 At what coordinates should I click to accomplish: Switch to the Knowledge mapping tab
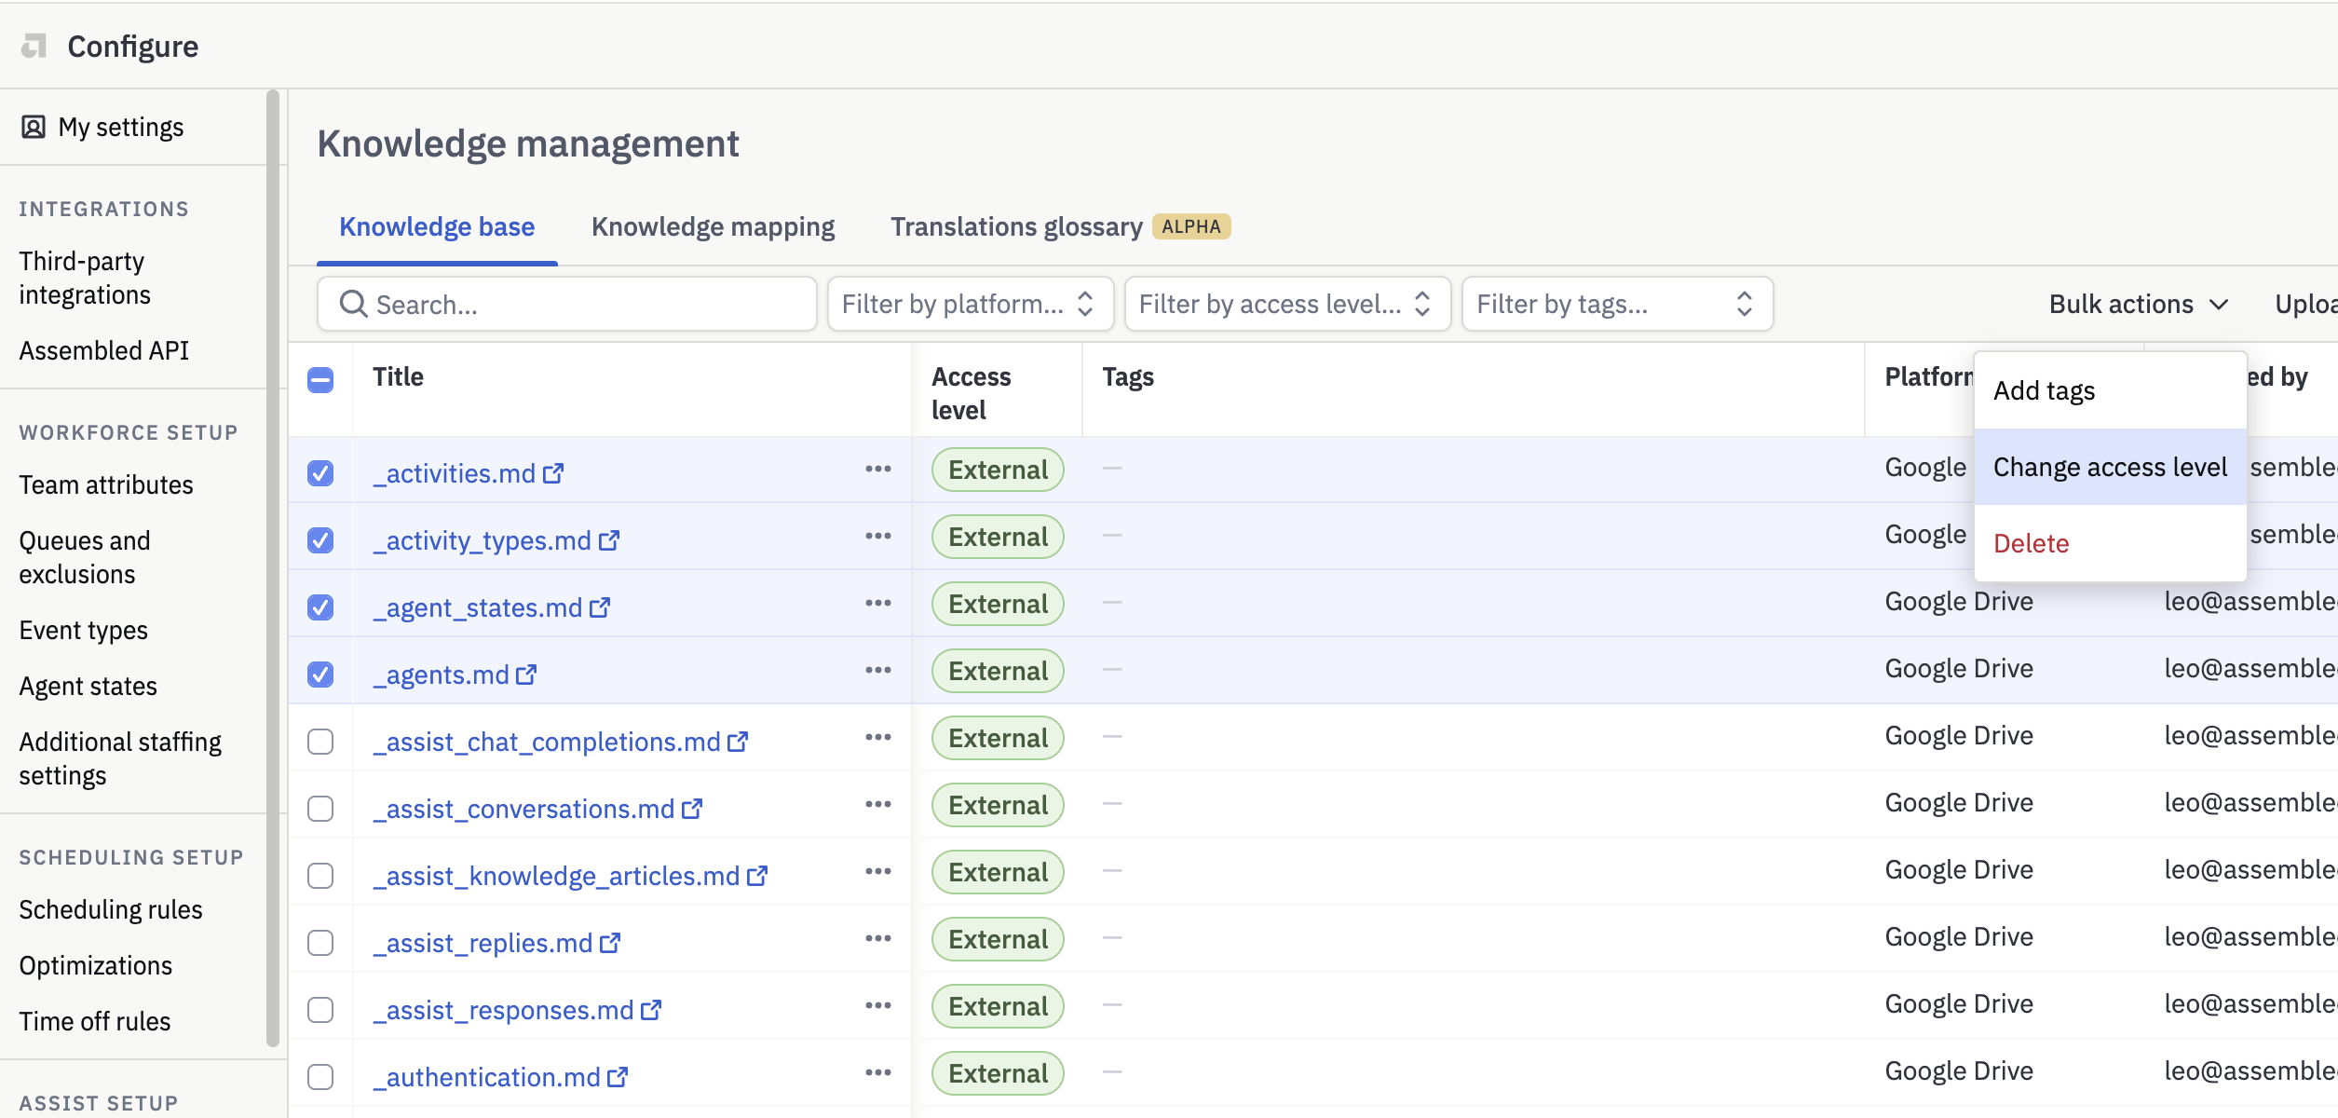(x=713, y=227)
